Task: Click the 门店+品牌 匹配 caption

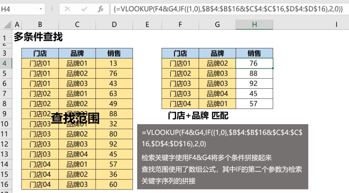Action: click(x=198, y=116)
